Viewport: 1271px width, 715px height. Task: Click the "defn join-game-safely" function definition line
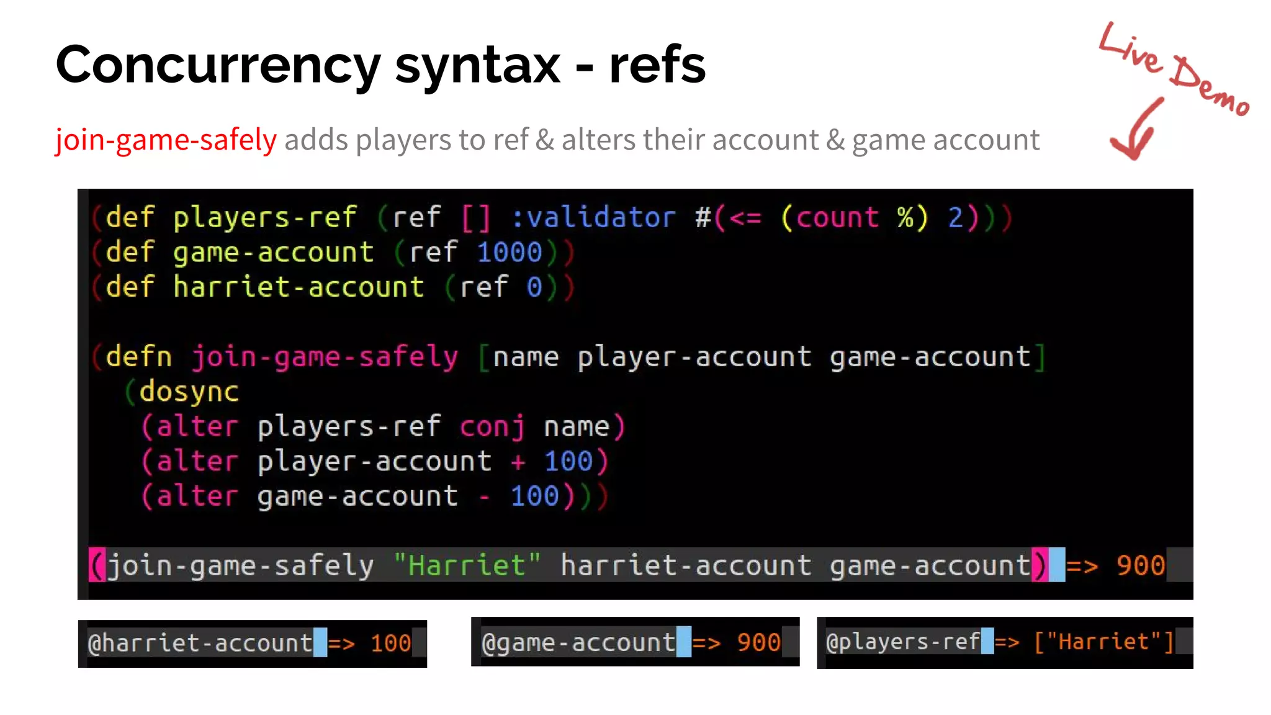point(569,357)
